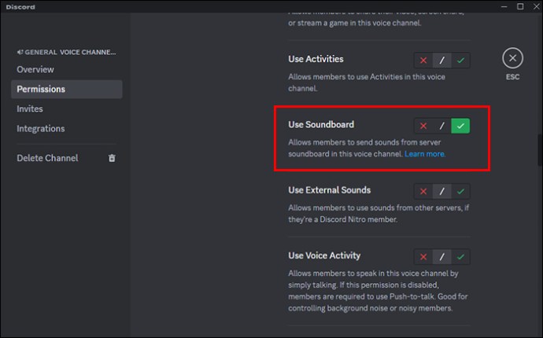Select the Permissions sidebar tab
Viewport: 543px width, 338px height.
66,90
